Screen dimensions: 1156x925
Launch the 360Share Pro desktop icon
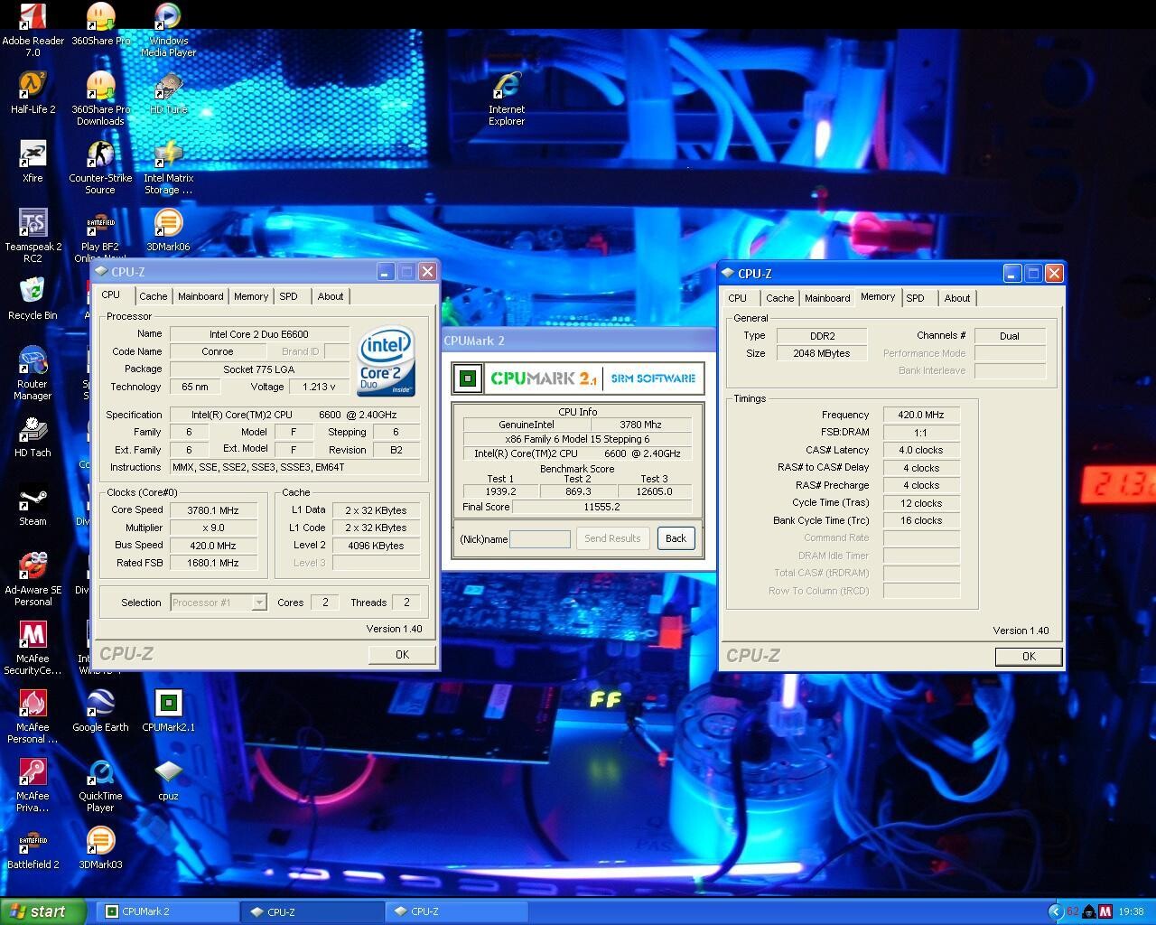(x=100, y=24)
